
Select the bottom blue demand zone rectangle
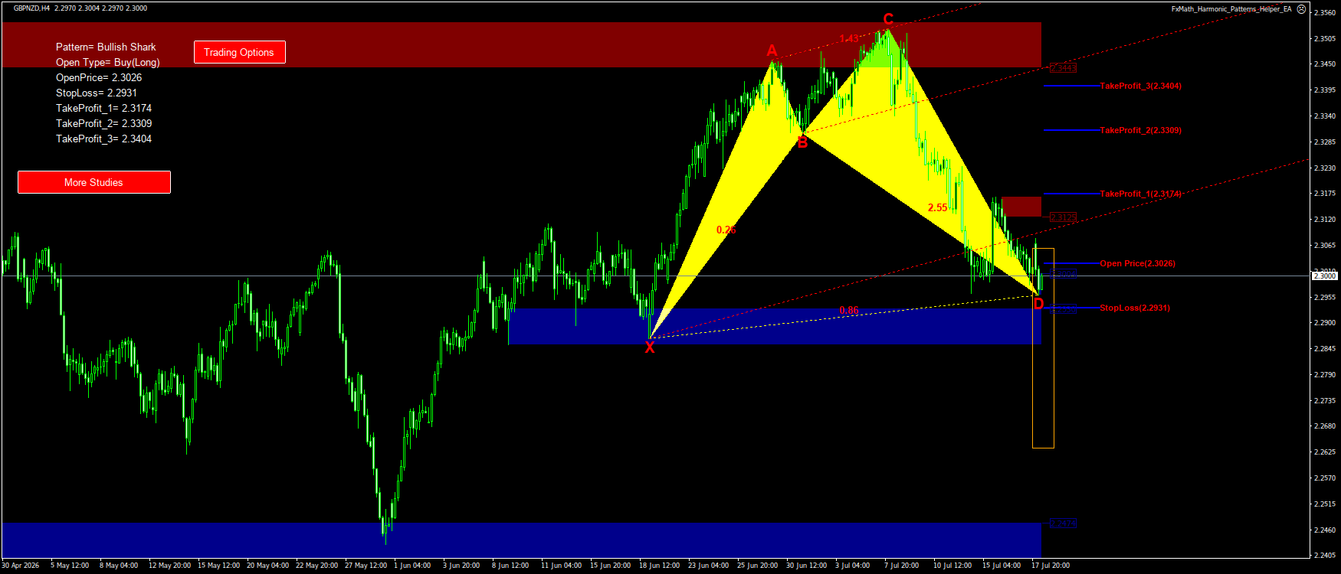pyautogui.click(x=521, y=540)
